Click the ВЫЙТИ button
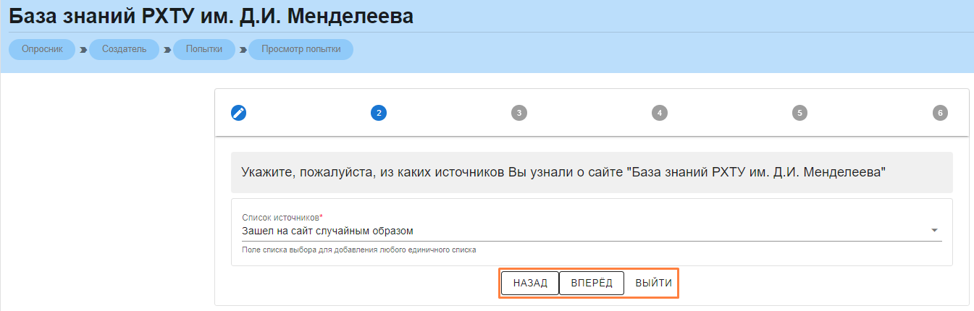Viewport: 974px width, 311px height. tap(653, 283)
